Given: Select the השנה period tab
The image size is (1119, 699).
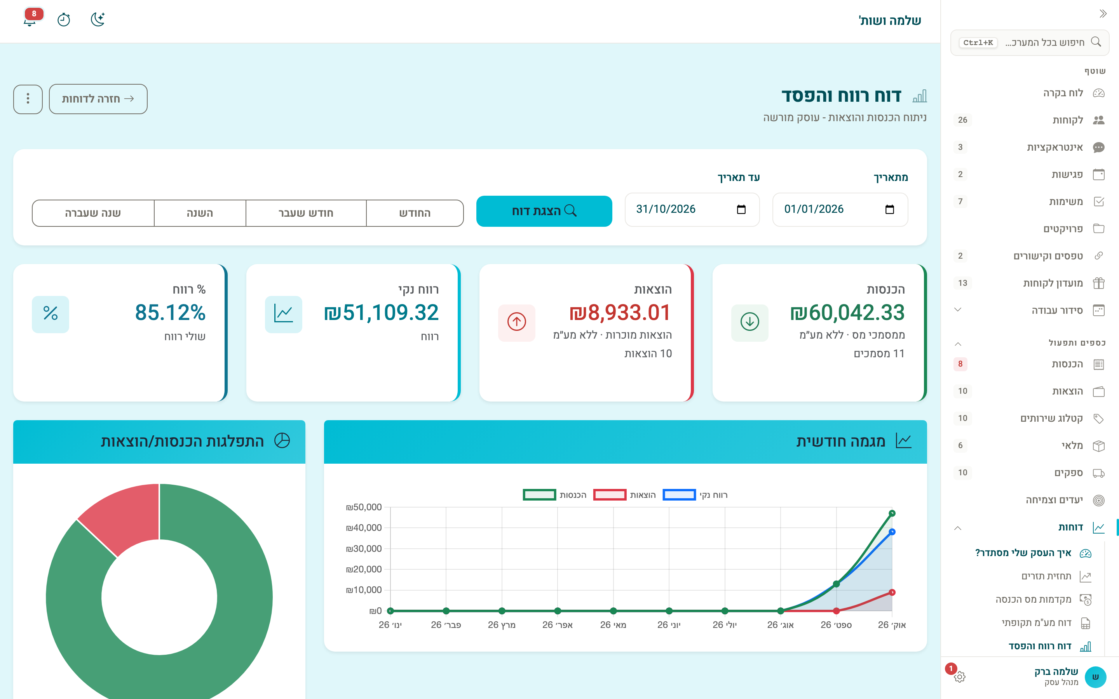Looking at the screenshot, I should [x=200, y=213].
